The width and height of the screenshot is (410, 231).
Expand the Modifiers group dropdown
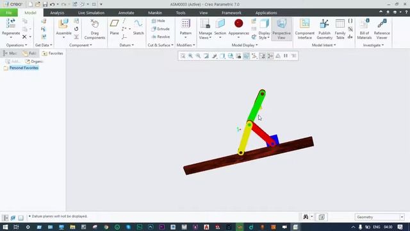point(186,45)
